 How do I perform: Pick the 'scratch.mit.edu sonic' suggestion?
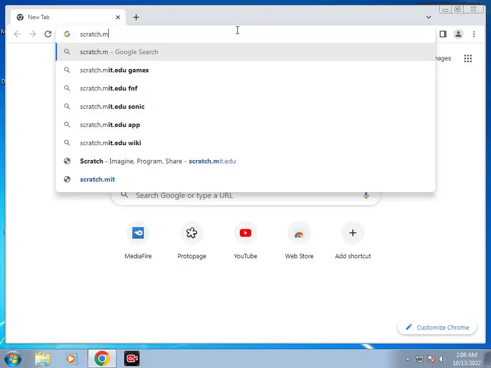coord(245,106)
